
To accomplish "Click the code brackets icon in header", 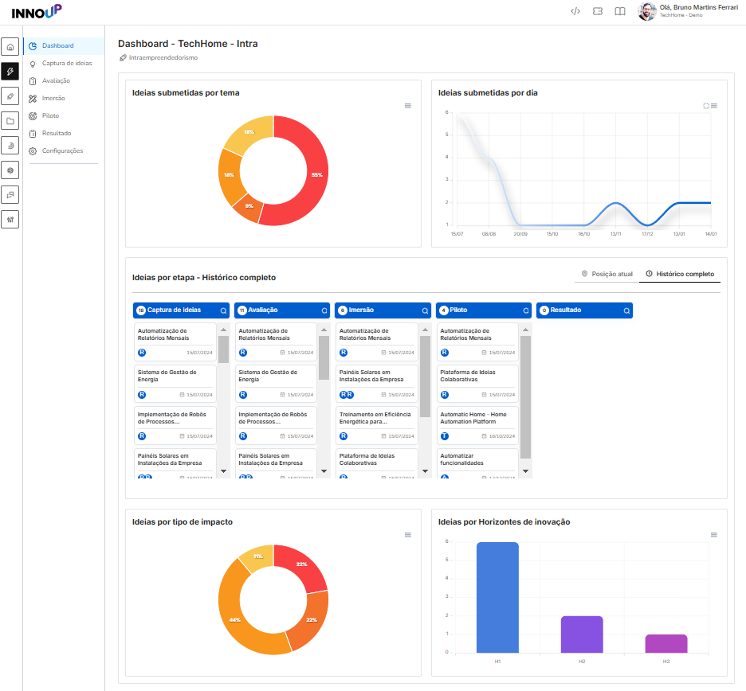I will click(575, 11).
